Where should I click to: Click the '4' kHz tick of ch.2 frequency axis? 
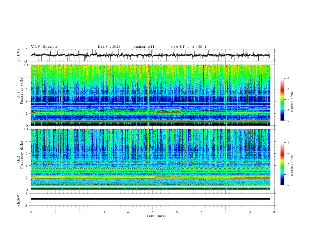27,166
